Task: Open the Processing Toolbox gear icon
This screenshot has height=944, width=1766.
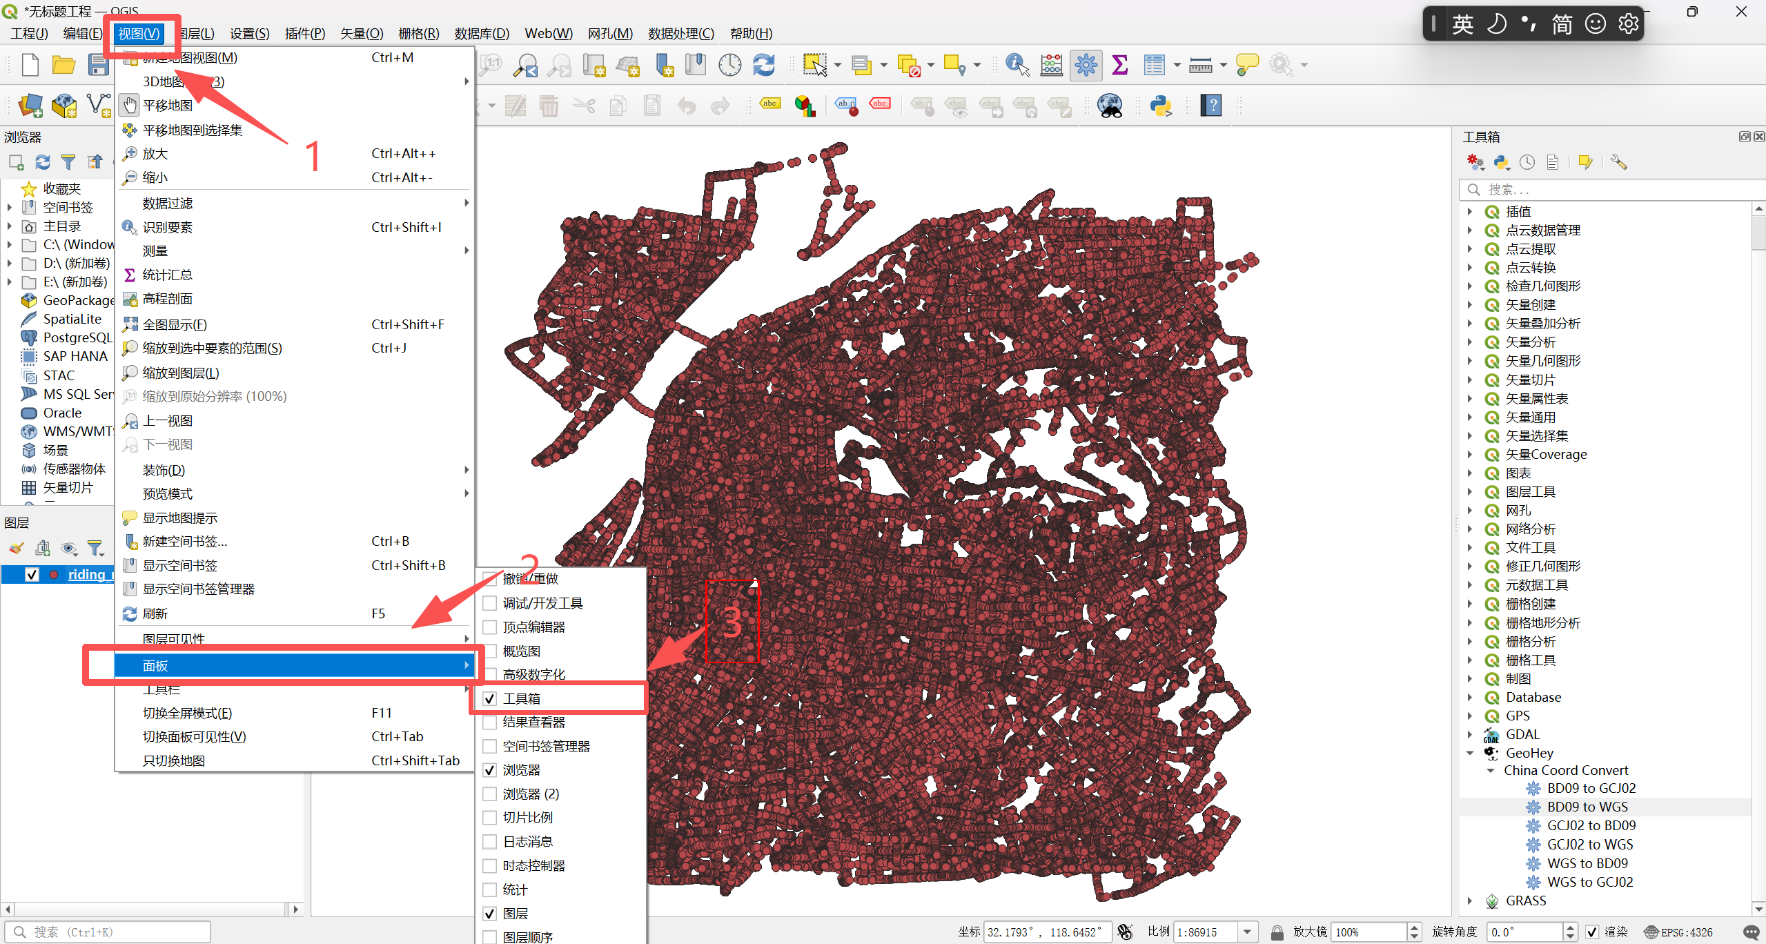Action: [x=1086, y=65]
